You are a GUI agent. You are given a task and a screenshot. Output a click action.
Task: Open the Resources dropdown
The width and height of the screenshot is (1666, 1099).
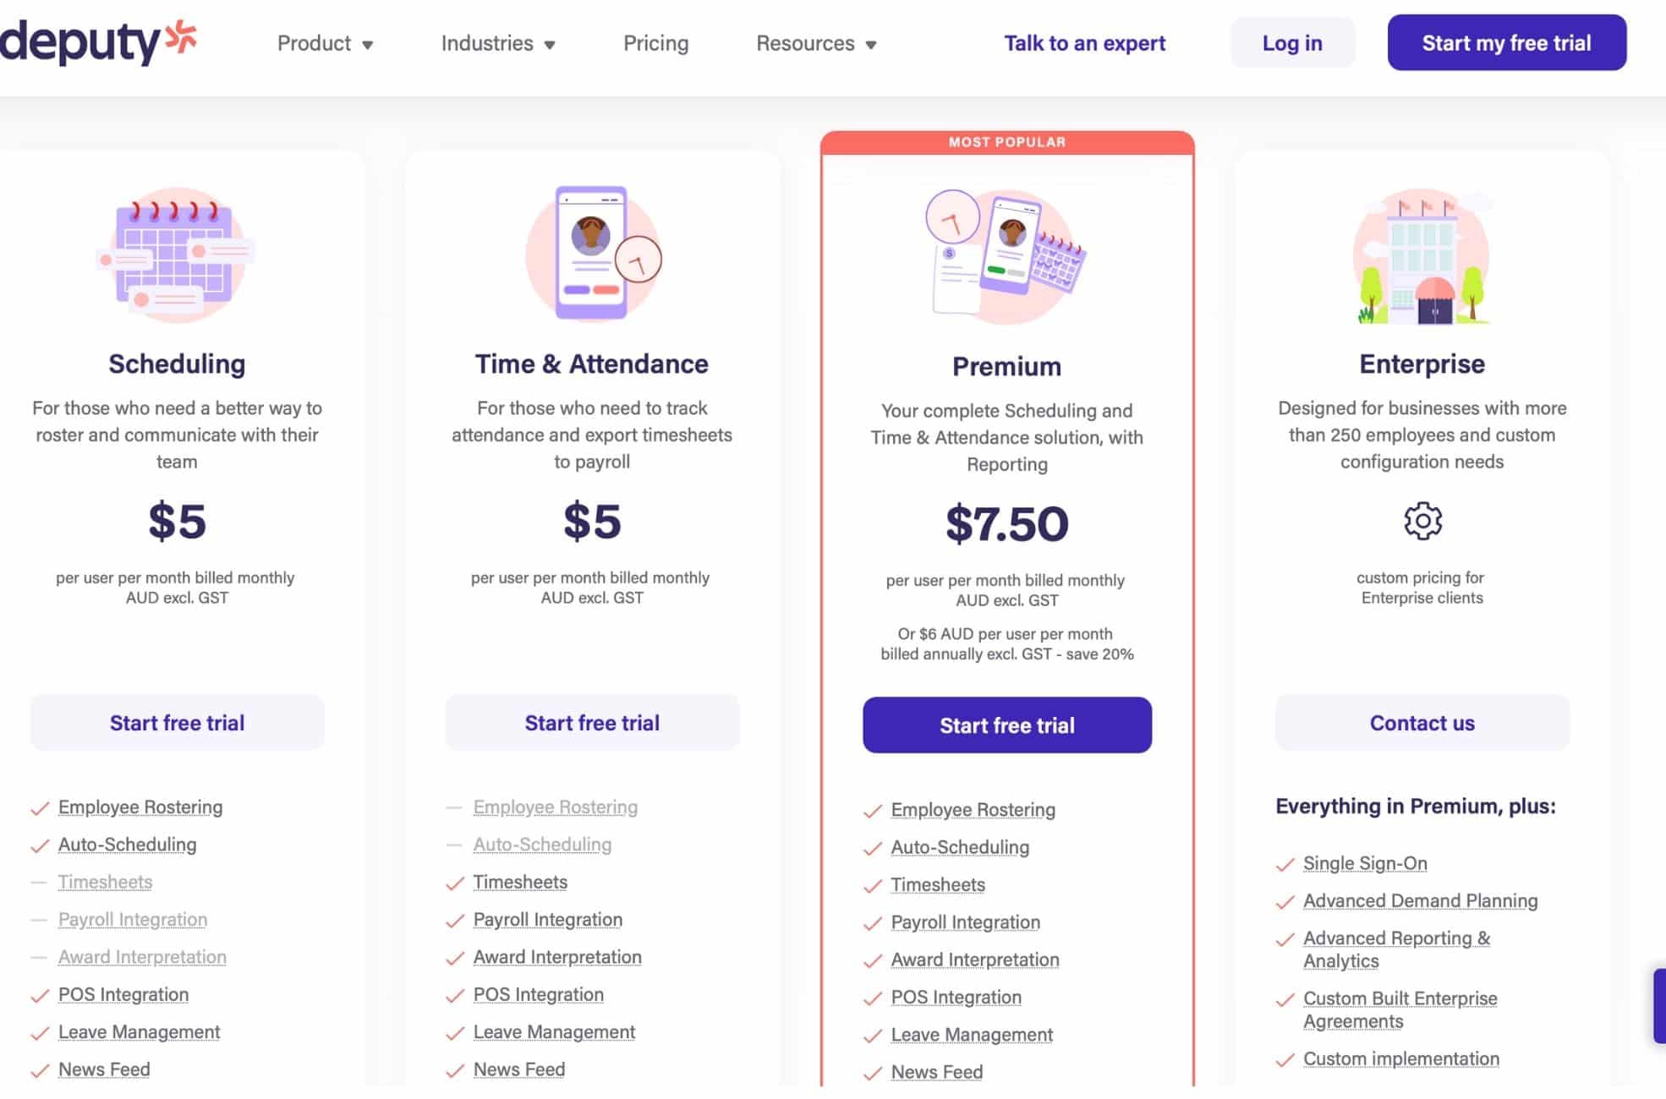(x=814, y=43)
